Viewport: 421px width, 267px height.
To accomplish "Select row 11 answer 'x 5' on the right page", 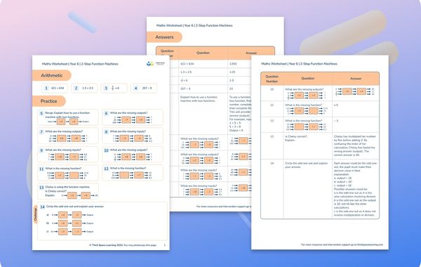I will 336,105.
